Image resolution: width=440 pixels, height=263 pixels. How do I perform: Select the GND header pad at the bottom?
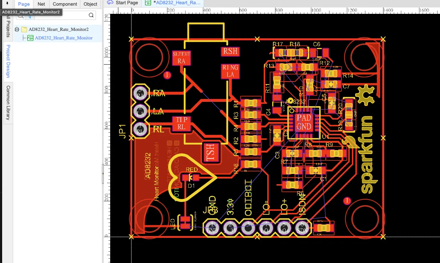tap(212, 228)
